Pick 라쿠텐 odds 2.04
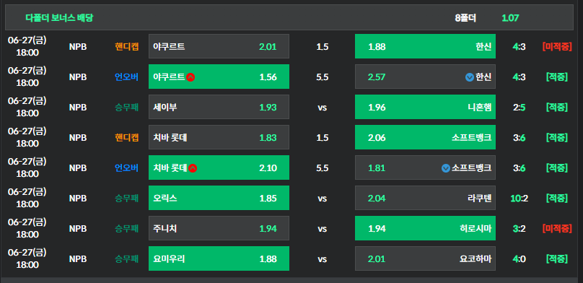This screenshot has width=583, height=283. pyautogui.click(x=426, y=199)
